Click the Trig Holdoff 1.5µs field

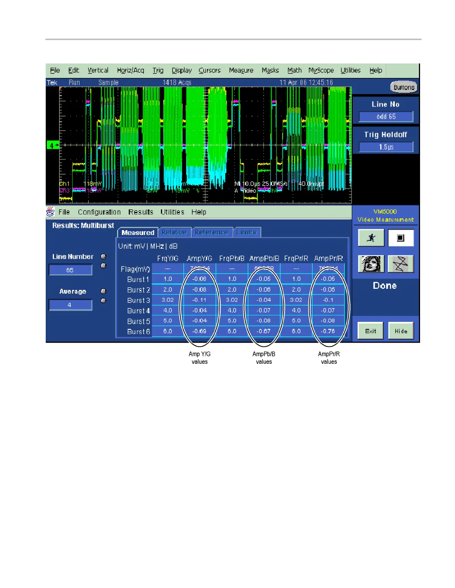point(386,147)
